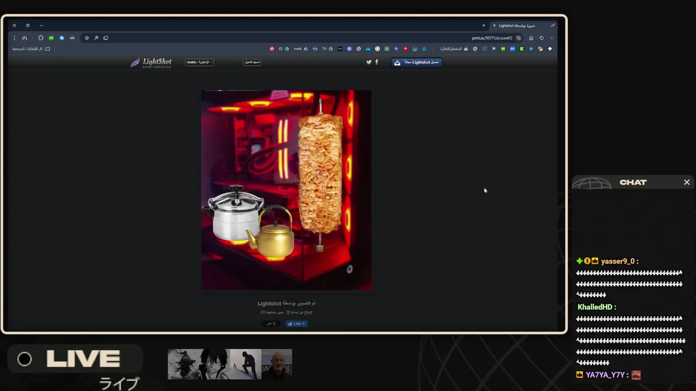Image resolution: width=696 pixels, height=391 pixels.
Task: Open the green K bookmark icon
Action: pos(521,49)
